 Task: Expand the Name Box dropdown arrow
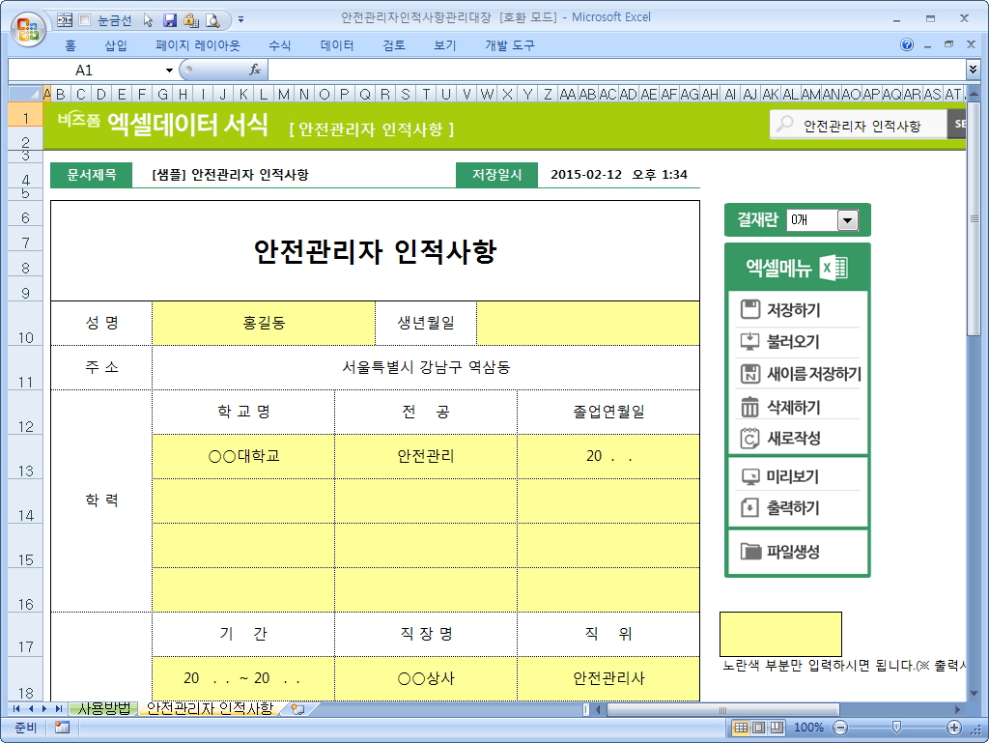point(170,70)
